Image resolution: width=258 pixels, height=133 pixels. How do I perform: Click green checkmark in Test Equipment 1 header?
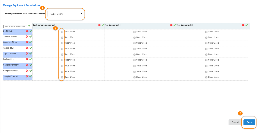175,25
